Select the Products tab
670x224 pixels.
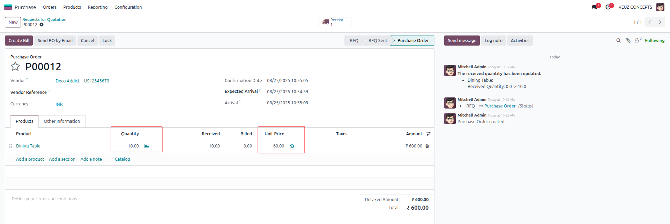(x=24, y=121)
